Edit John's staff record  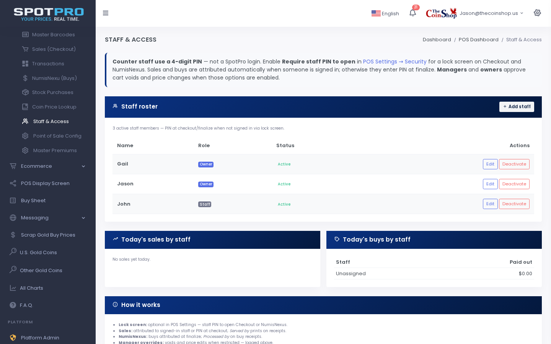tap(490, 204)
